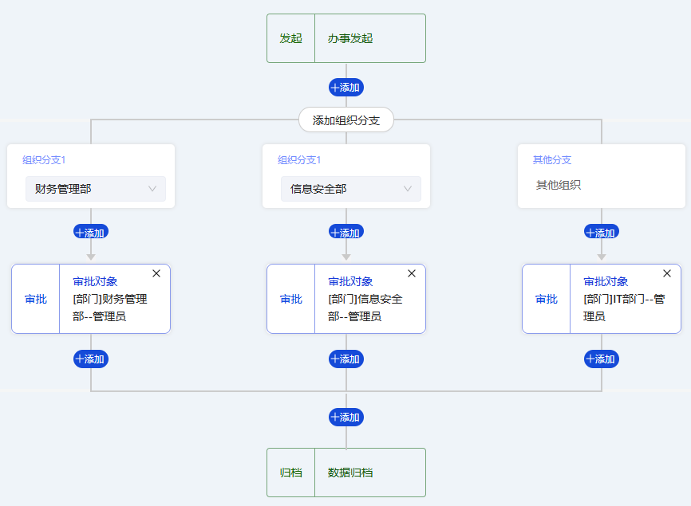Click the 添加 button below 办事发起 node
This screenshot has width=691, height=506.
point(346,88)
